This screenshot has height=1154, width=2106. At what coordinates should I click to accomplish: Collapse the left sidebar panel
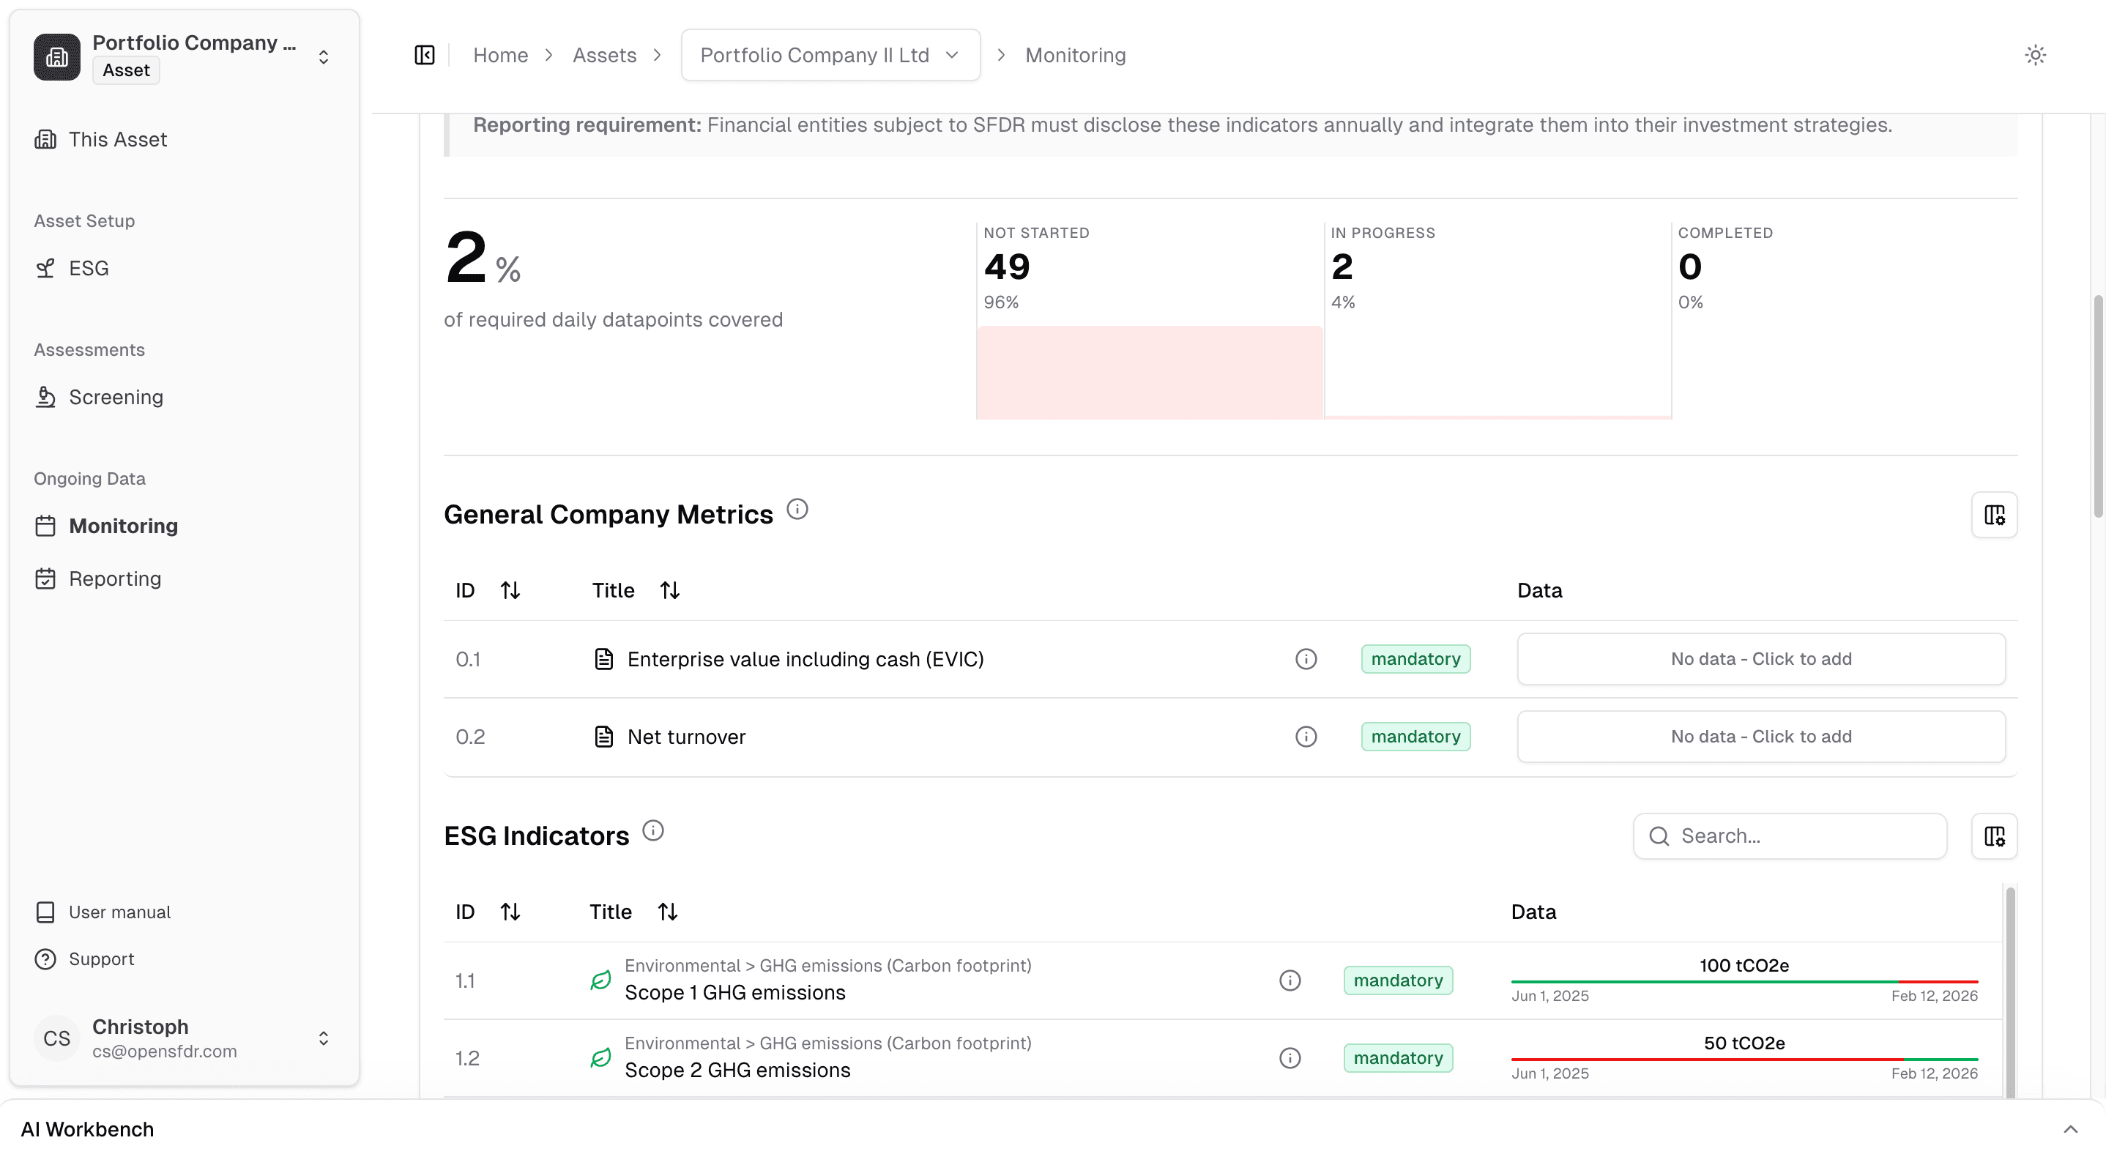point(424,55)
